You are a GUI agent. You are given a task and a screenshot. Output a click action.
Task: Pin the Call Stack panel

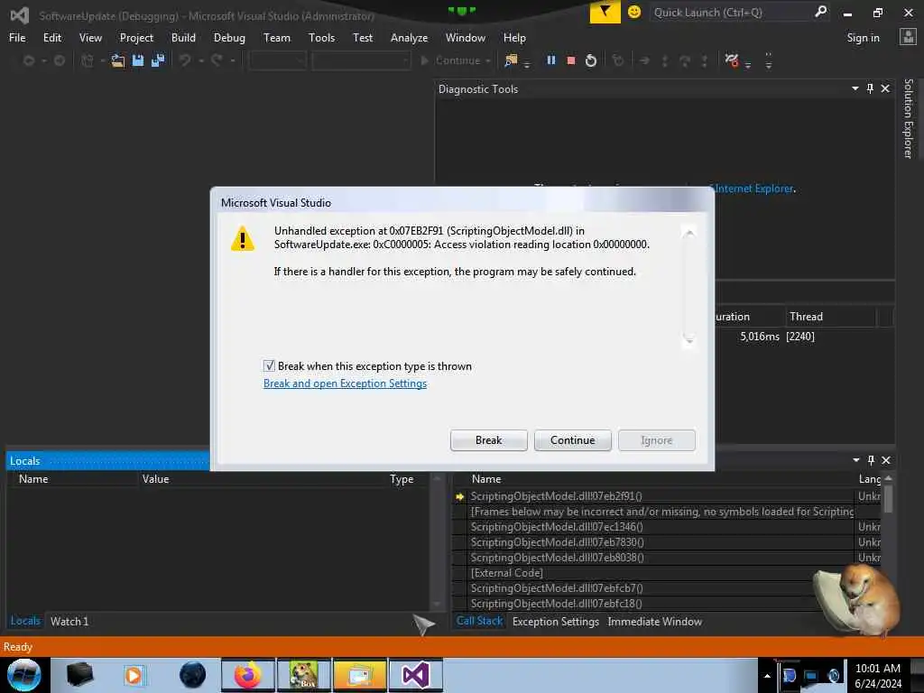click(871, 460)
